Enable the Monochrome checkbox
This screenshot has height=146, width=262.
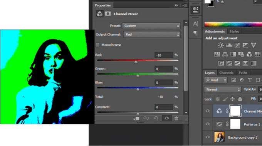97,45
